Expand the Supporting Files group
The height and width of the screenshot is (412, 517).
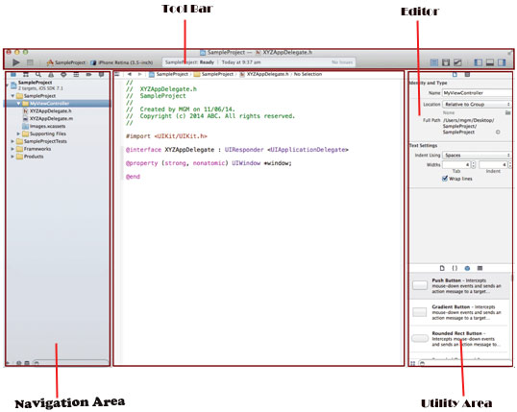click(18, 133)
